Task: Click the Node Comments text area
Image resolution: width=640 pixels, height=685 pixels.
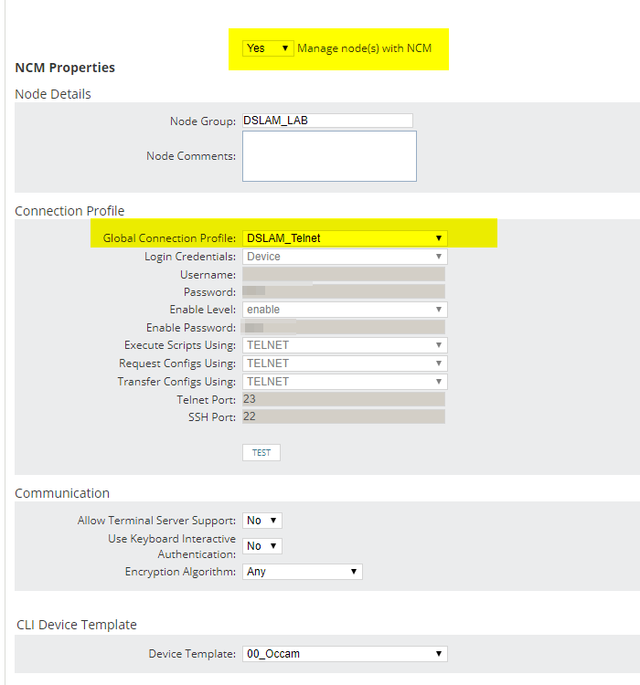Action: 329,156
